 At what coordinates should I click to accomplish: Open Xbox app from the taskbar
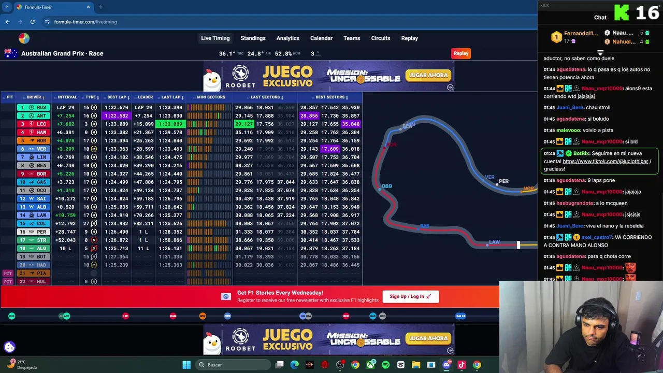(370, 365)
